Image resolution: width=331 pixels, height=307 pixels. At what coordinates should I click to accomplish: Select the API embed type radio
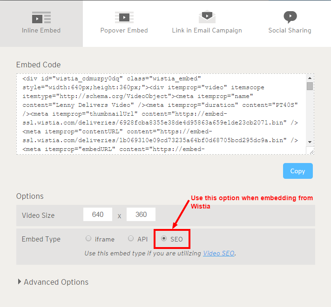[131, 239]
